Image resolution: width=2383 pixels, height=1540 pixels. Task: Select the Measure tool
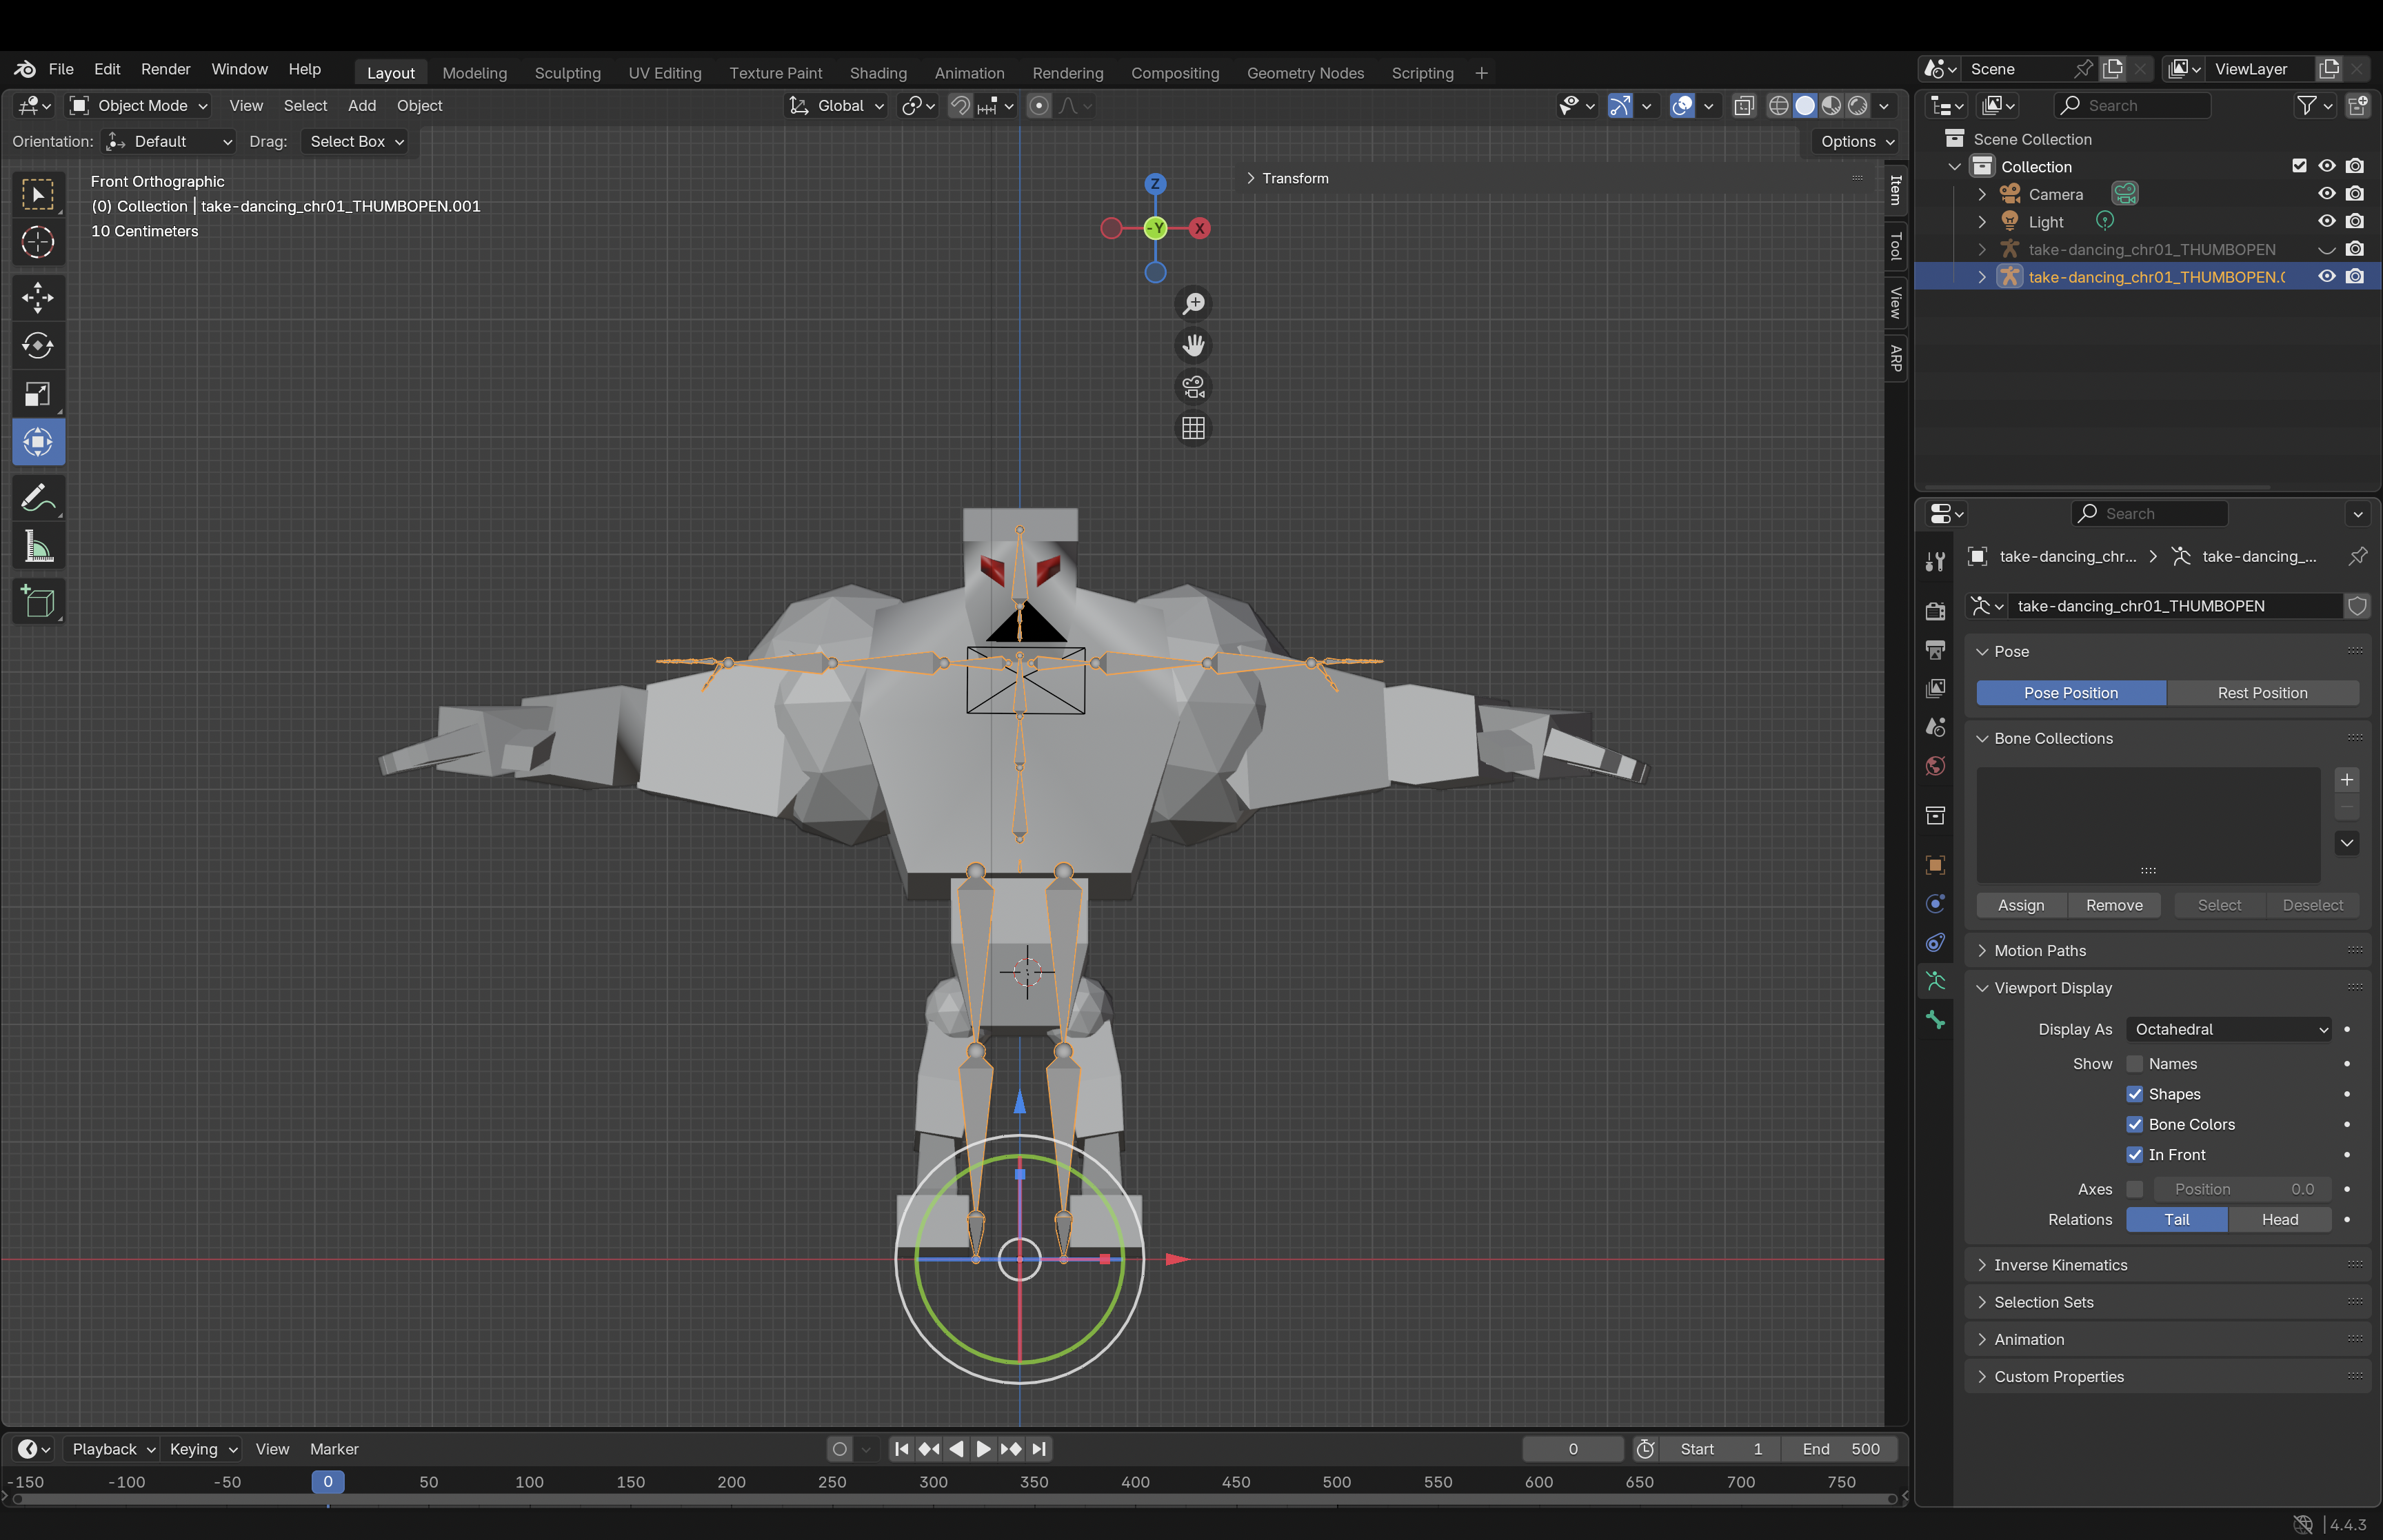[x=38, y=546]
